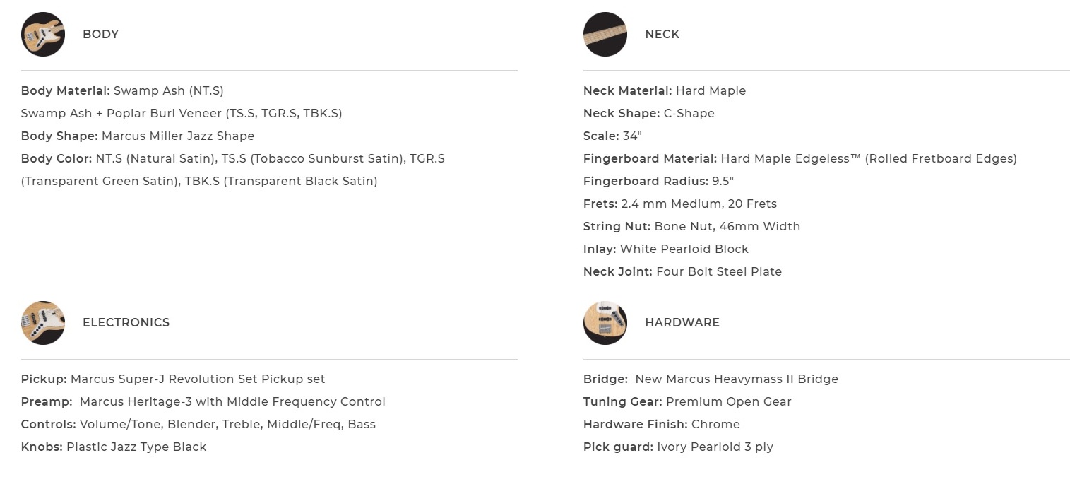Click the Pick guard label
This screenshot has height=477, width=1070.
(x=618, y=447)
